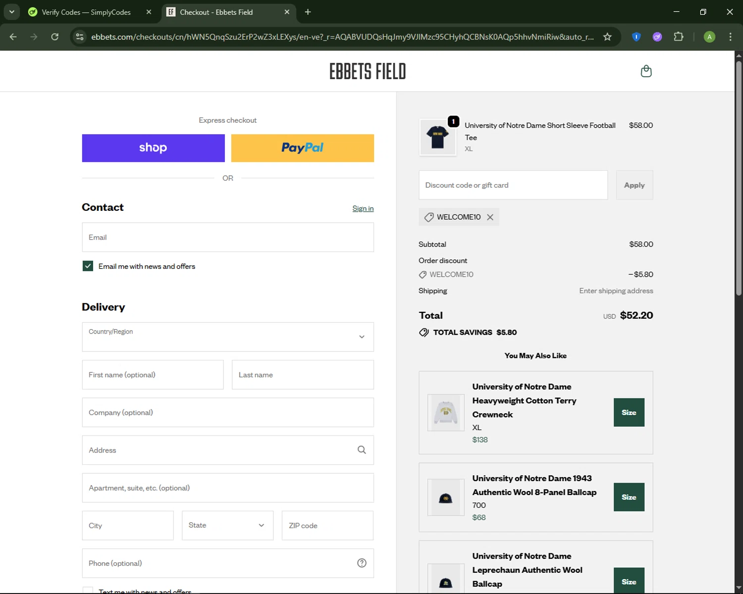Bookmark this page with the star icon
Viewport: 743px width, 594px height.
click(x=607, y=37)
